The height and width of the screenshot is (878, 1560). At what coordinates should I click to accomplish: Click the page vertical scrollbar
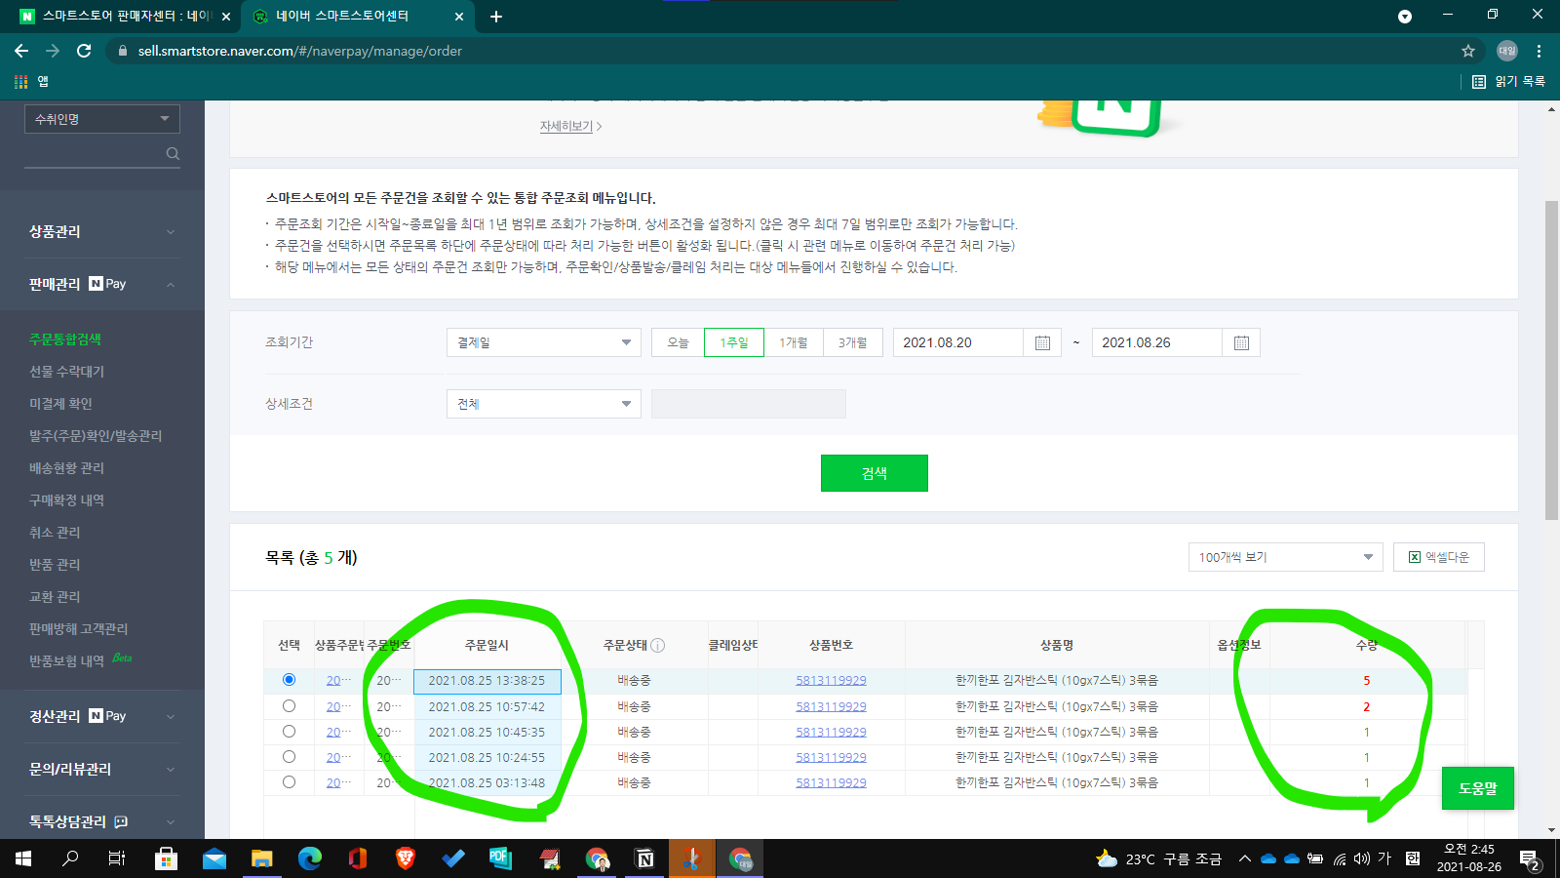1551,360
